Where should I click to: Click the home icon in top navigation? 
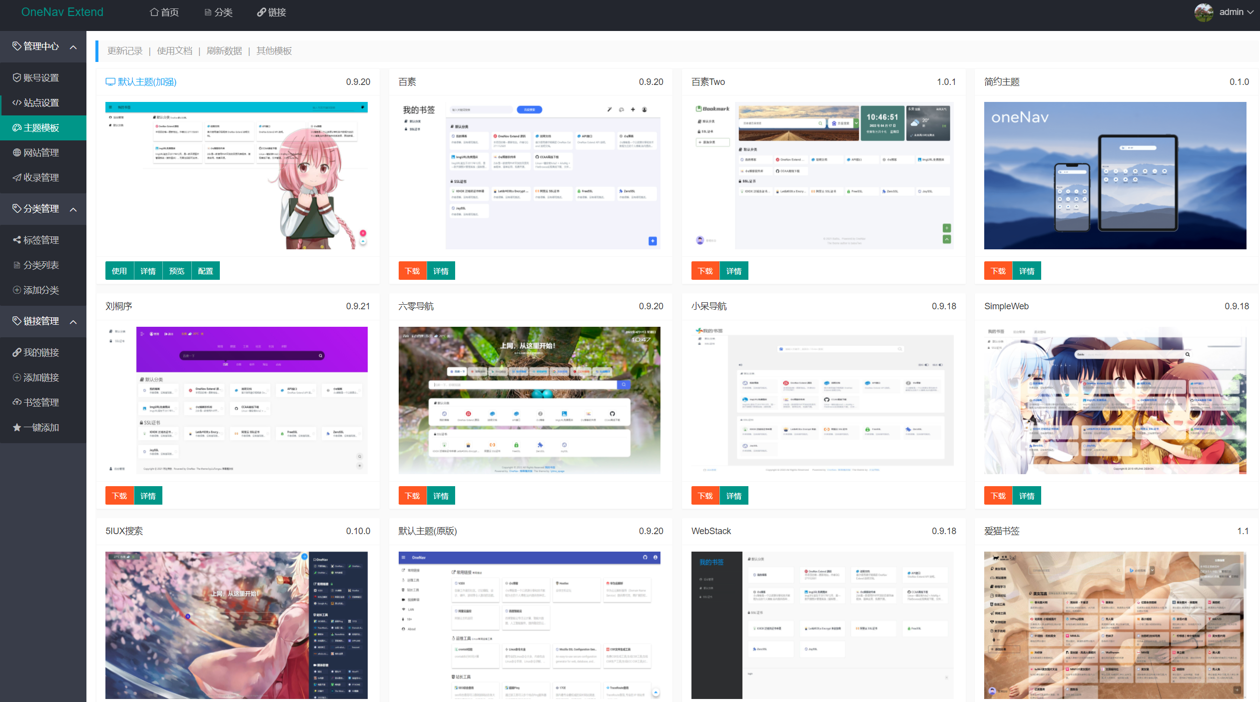pos(154,12)
